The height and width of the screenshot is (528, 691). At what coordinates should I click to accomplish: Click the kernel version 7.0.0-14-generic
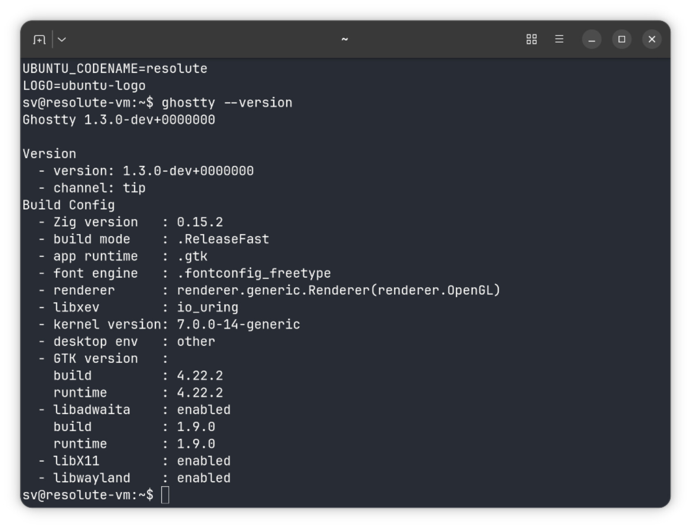tap(239, 325)
